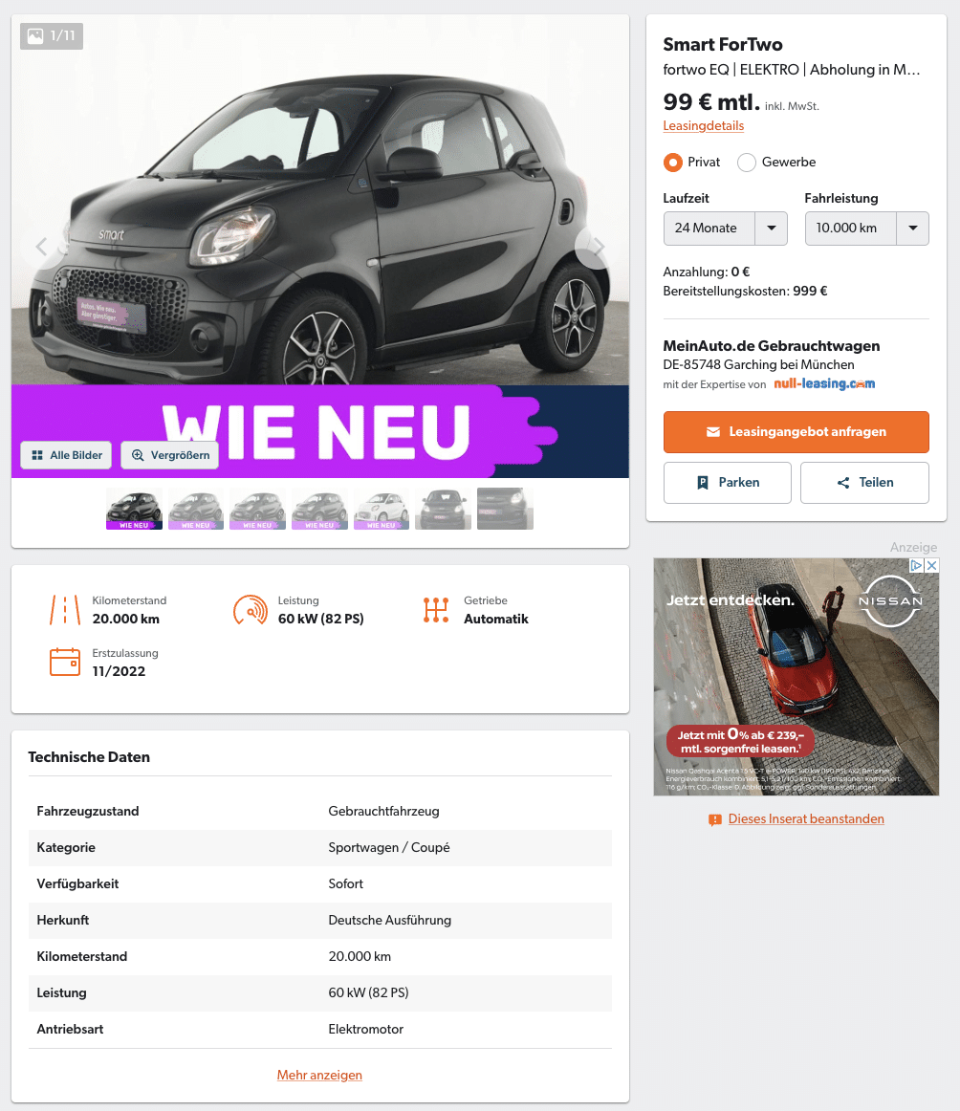Select the Gewerbe radio option
Image resolution: width=960 pixels, height=1111 pixels.
(x=746, y=163)
